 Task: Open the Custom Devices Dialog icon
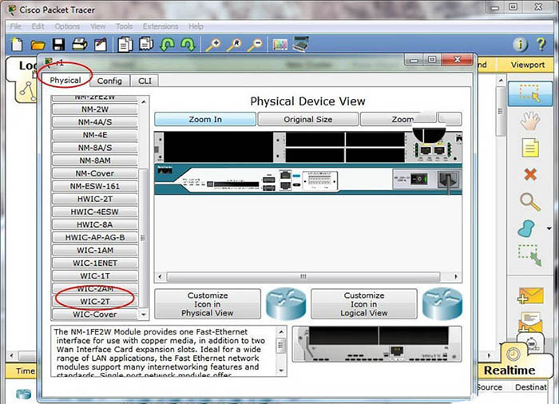point(300,44)
